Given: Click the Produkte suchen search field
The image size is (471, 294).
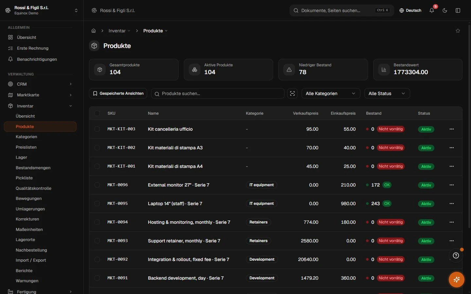Looking at the screenshot, I should (x=218, y=93).
